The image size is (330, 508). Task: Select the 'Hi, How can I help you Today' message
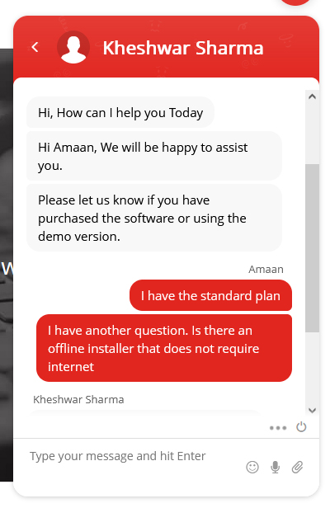(x=120, y=112)
